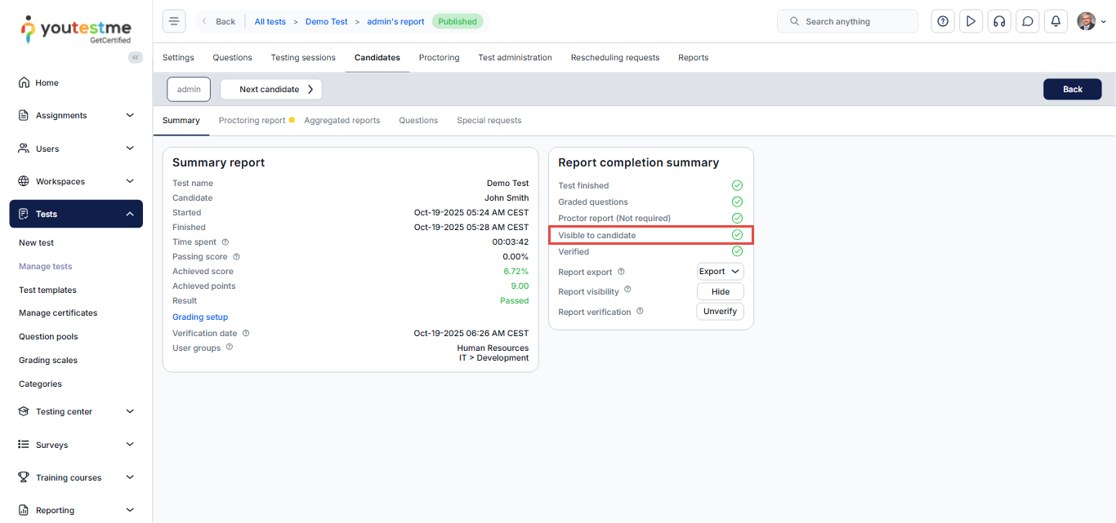The width and height of the screenshot is (1116, 523).
Task: Open the Questions top tab
Action: (232, 58)
